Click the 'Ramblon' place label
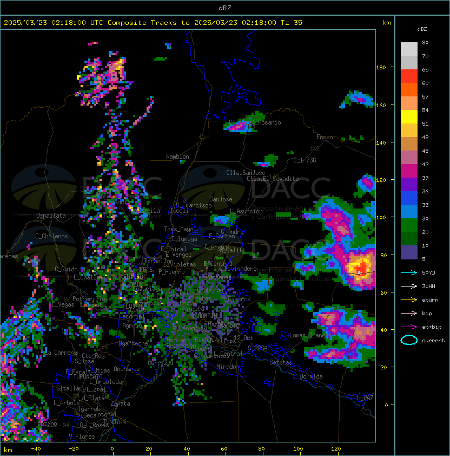 (177, 157)
